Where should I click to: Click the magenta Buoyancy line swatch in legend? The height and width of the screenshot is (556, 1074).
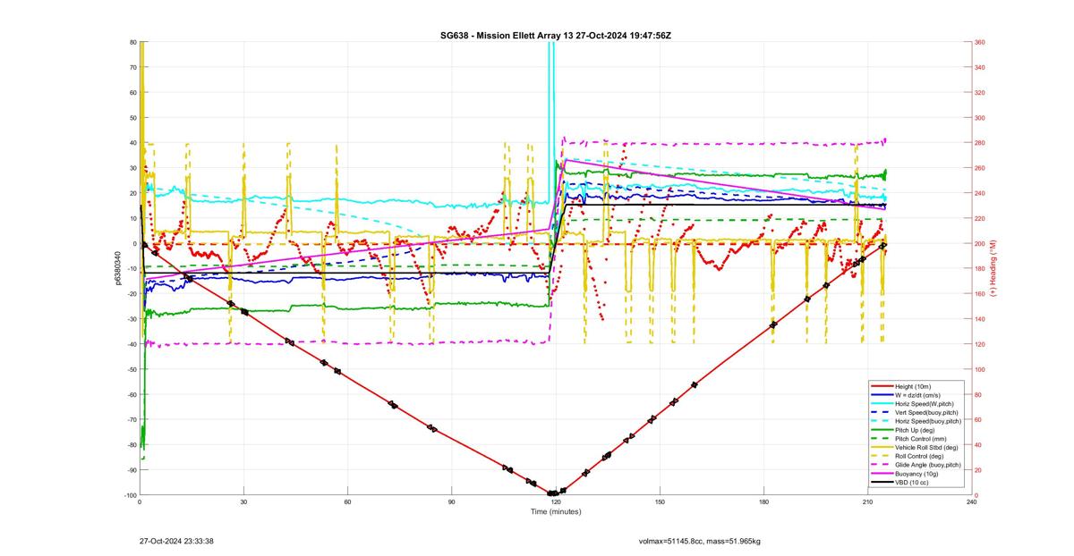tap(882, 474)
